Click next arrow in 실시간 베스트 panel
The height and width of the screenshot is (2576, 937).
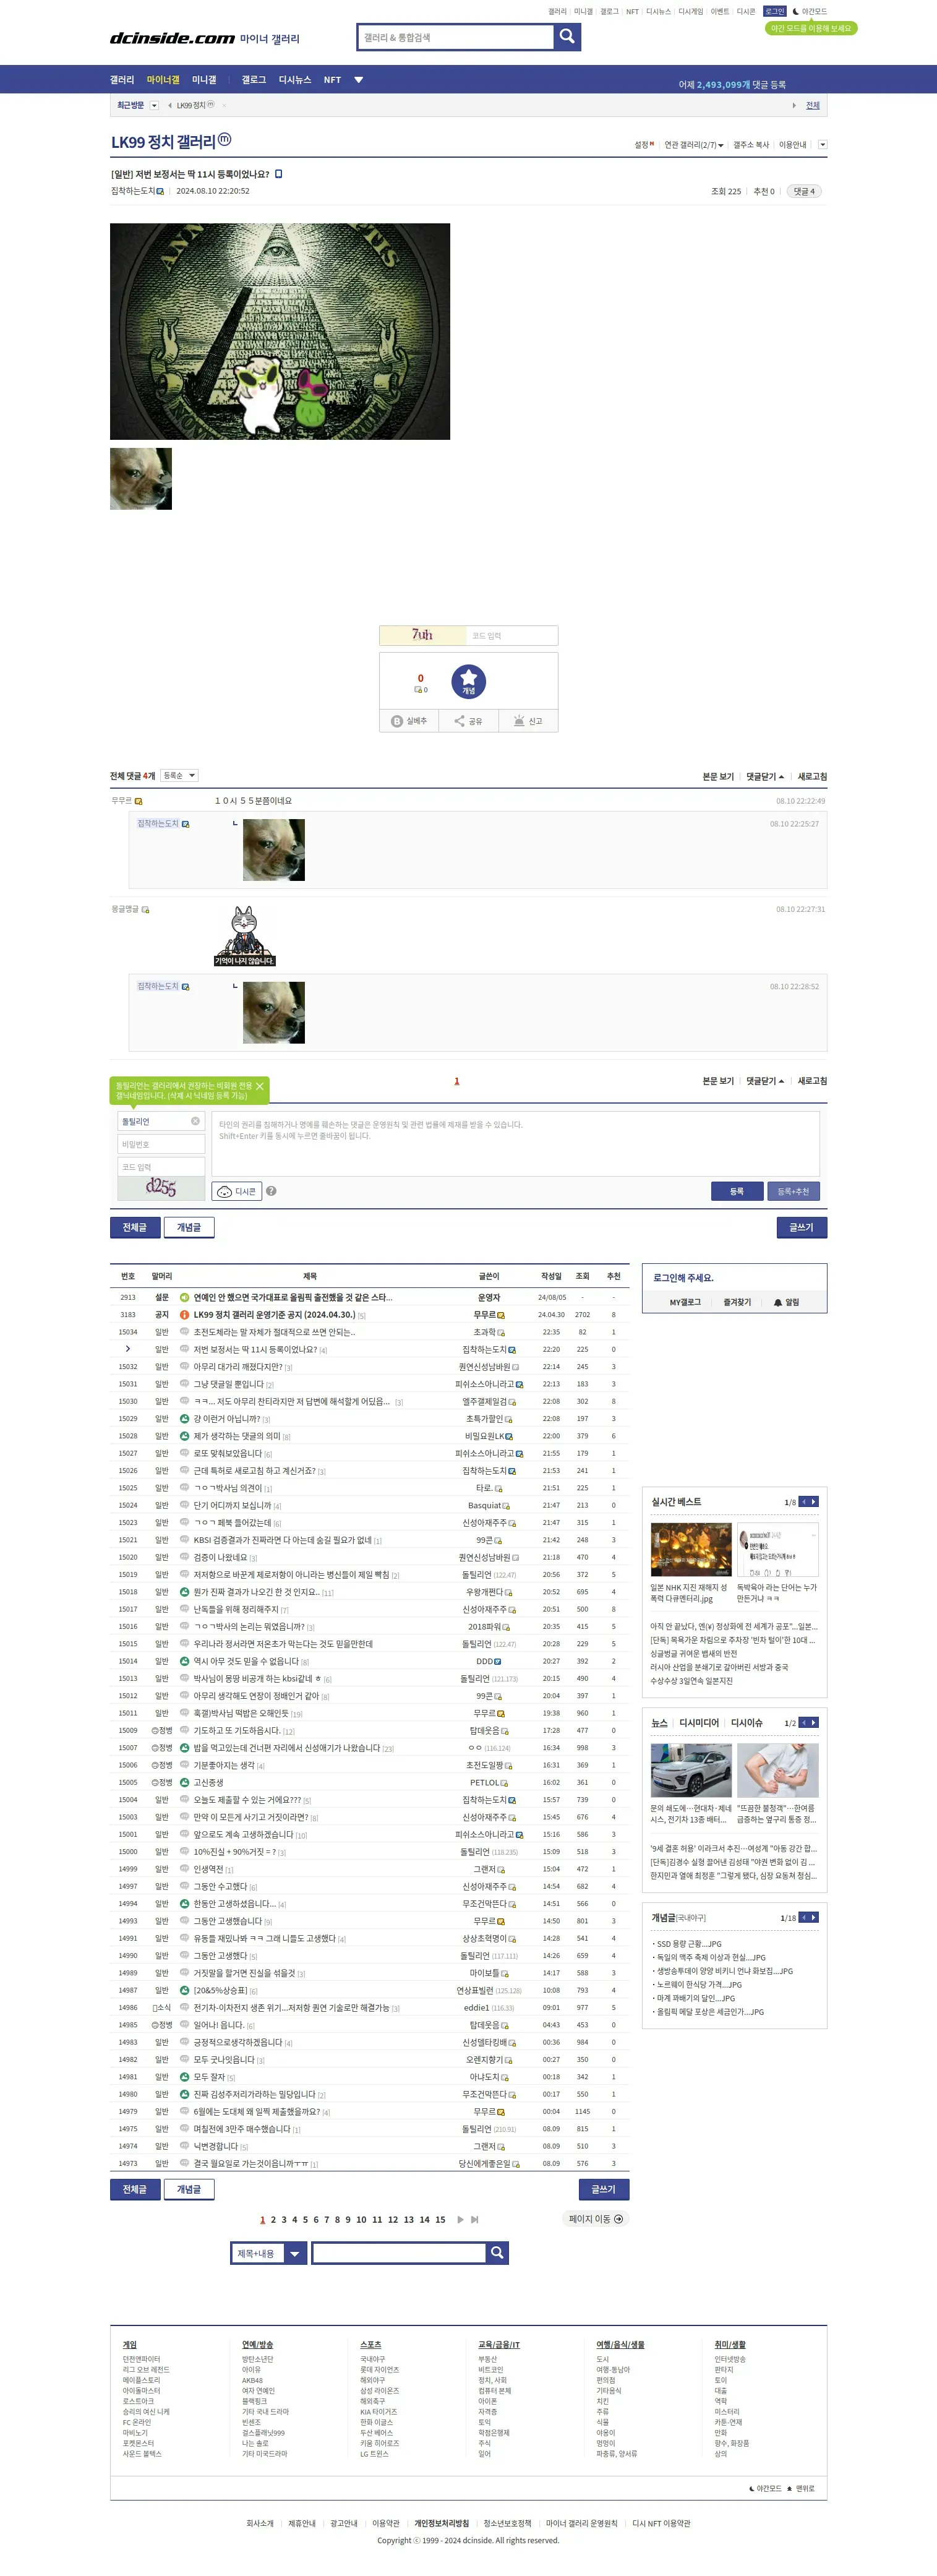click(814, 1501)
